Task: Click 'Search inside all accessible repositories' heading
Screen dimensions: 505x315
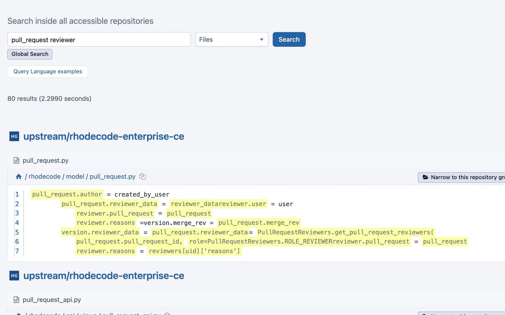Action: coord(81,21)
